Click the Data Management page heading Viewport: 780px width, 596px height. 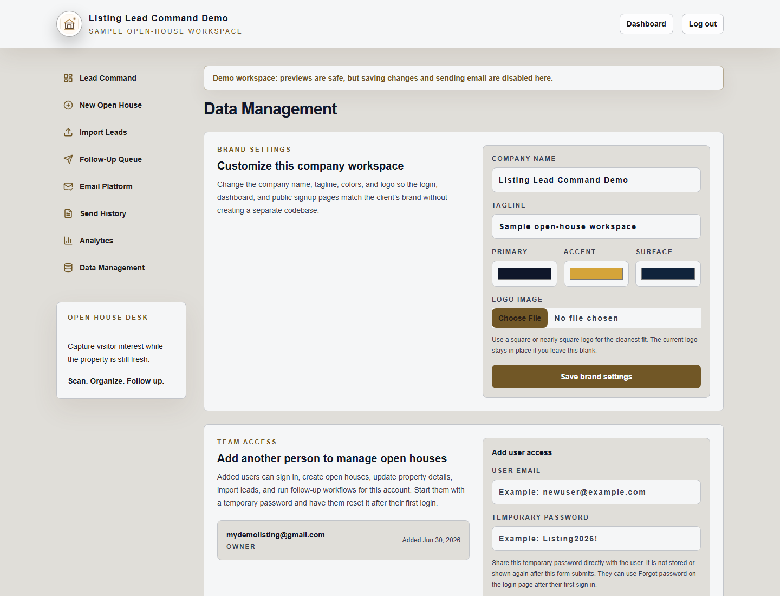click(x=270, y=109)
